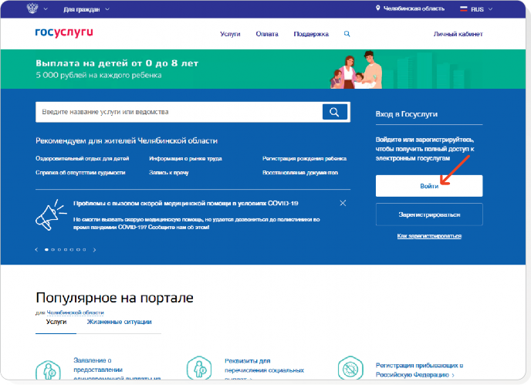The image size is (531, 385).
Task: Click the one-time payment application icon
Action: click(x=48, y=370)
